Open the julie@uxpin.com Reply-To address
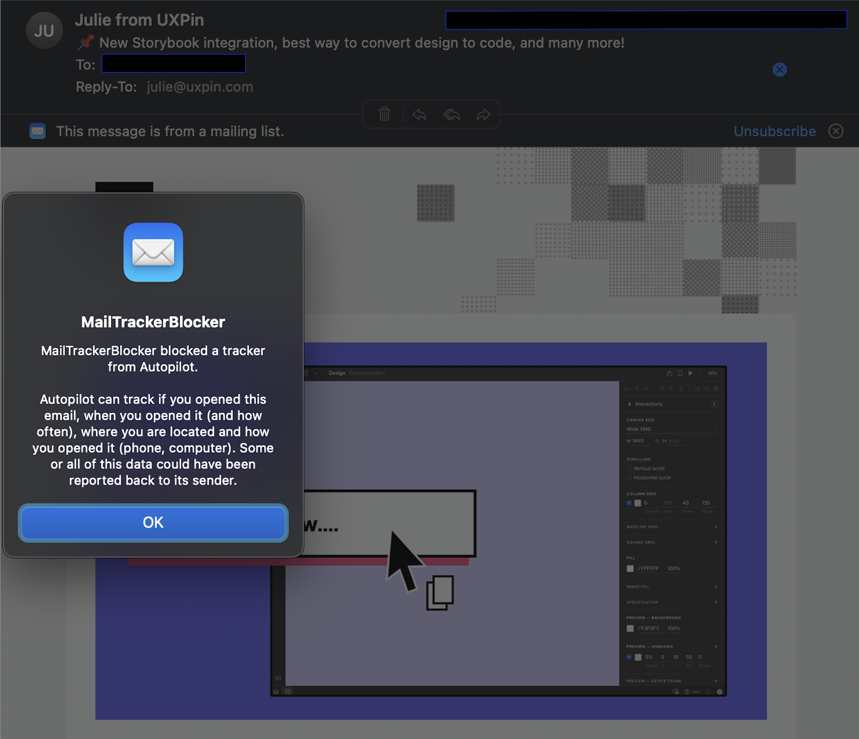The height and width of the screenshot is (739, 859). point(200,87)
